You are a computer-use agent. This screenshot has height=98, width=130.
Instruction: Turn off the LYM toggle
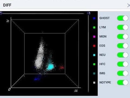pyautogui.click(x=123, y=27)
